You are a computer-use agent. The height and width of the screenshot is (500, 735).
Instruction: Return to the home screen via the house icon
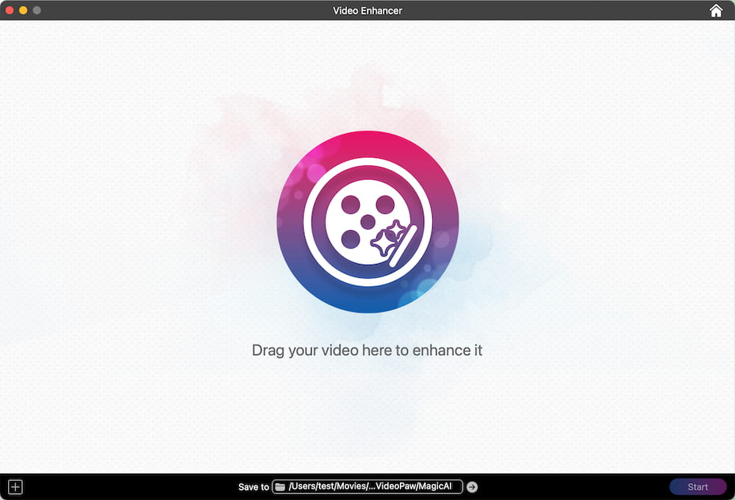(715, 10)
